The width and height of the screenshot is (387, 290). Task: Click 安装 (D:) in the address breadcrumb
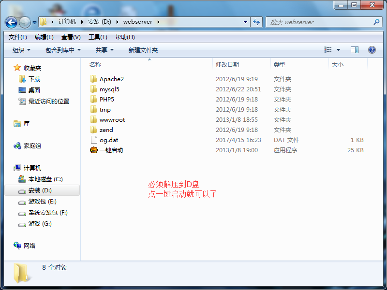pyautogui.click(x=100, y=22)
